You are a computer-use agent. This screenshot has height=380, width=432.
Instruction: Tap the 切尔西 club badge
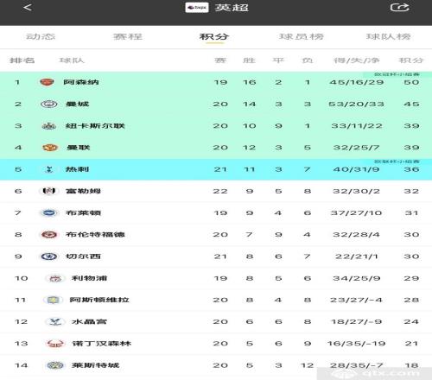click(49, 256)
